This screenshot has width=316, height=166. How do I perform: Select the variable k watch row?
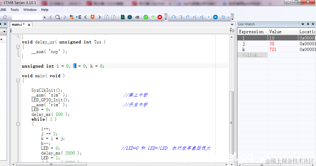(x=276, y=49)
